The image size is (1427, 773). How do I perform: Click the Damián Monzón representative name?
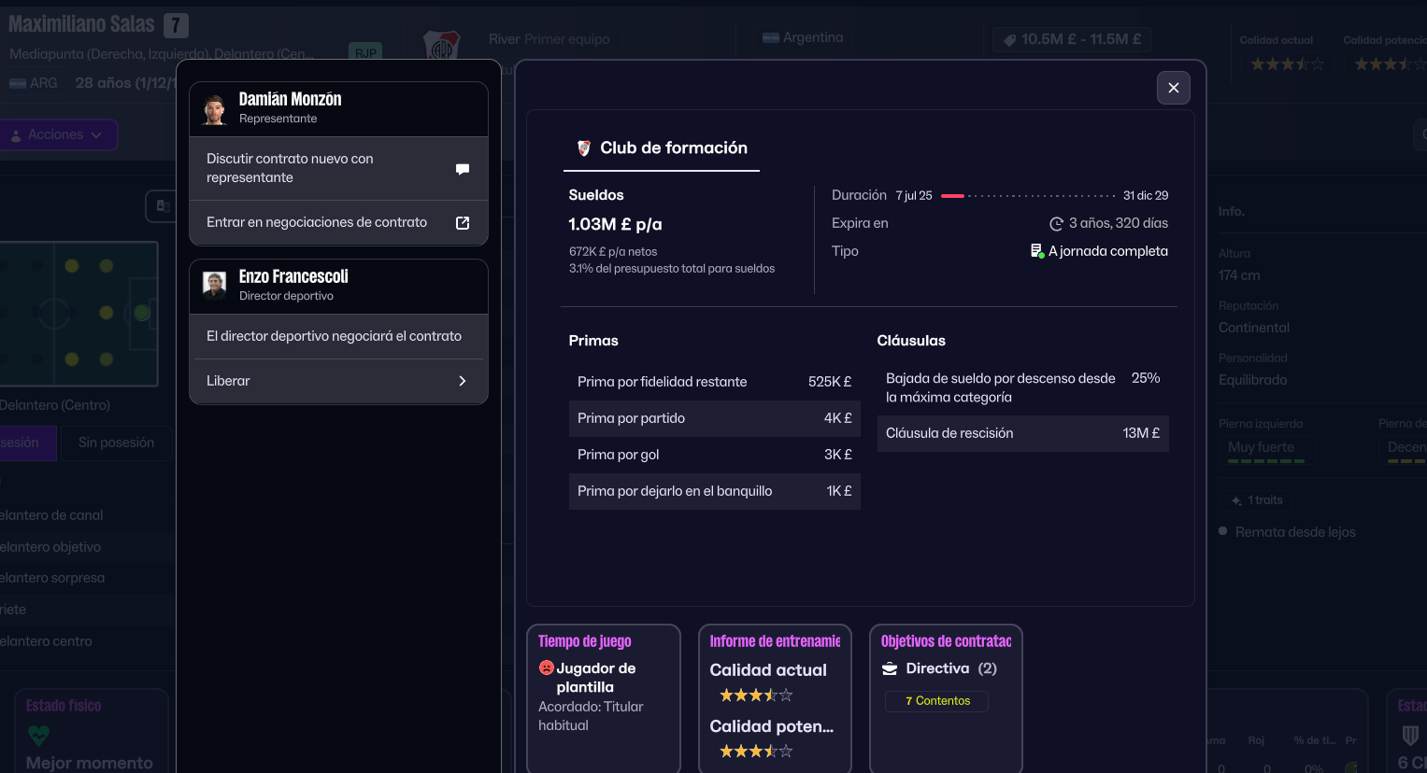291,99
